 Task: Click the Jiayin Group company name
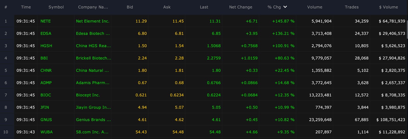(93, 107)
